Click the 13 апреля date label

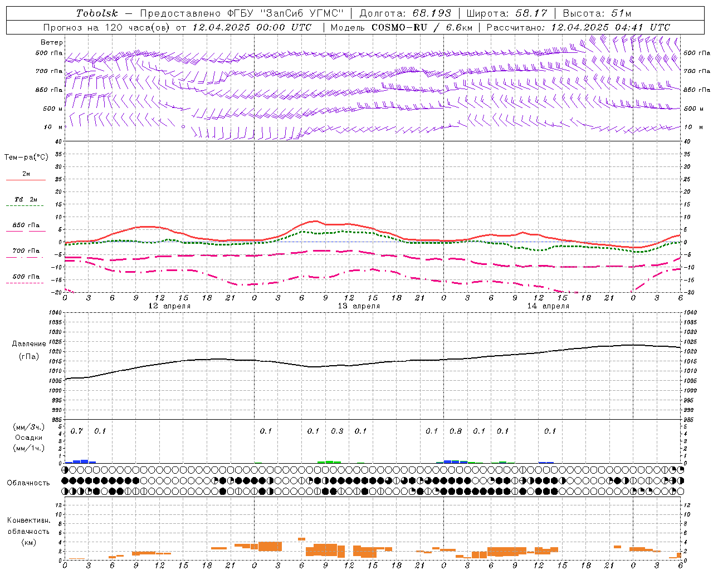[x=359, y=306]
